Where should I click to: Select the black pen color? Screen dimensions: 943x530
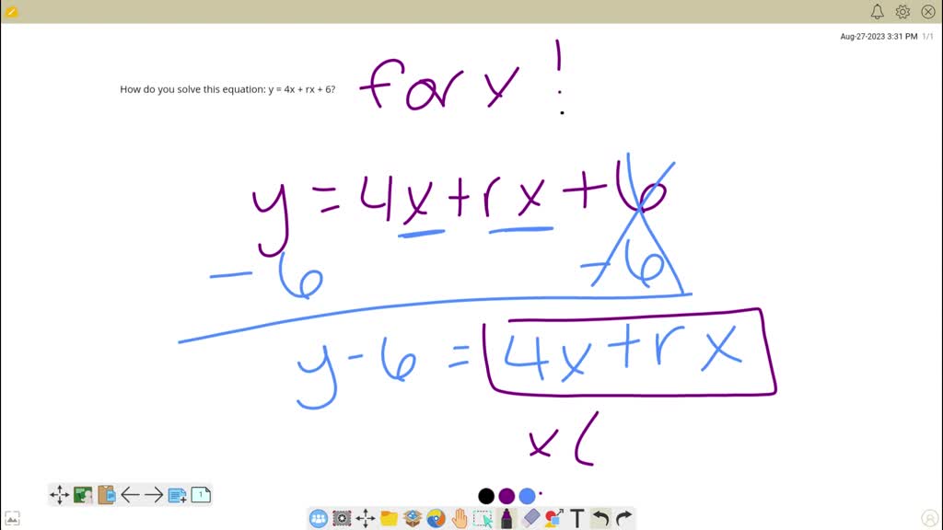click(x=486, y=496)
